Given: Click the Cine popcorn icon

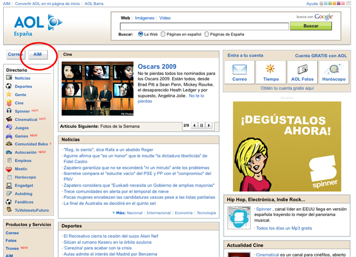Looking at the screenshot, I should coord(9,103).
